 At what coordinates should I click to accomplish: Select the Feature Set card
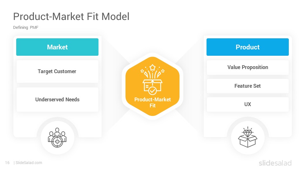point(247,86)
